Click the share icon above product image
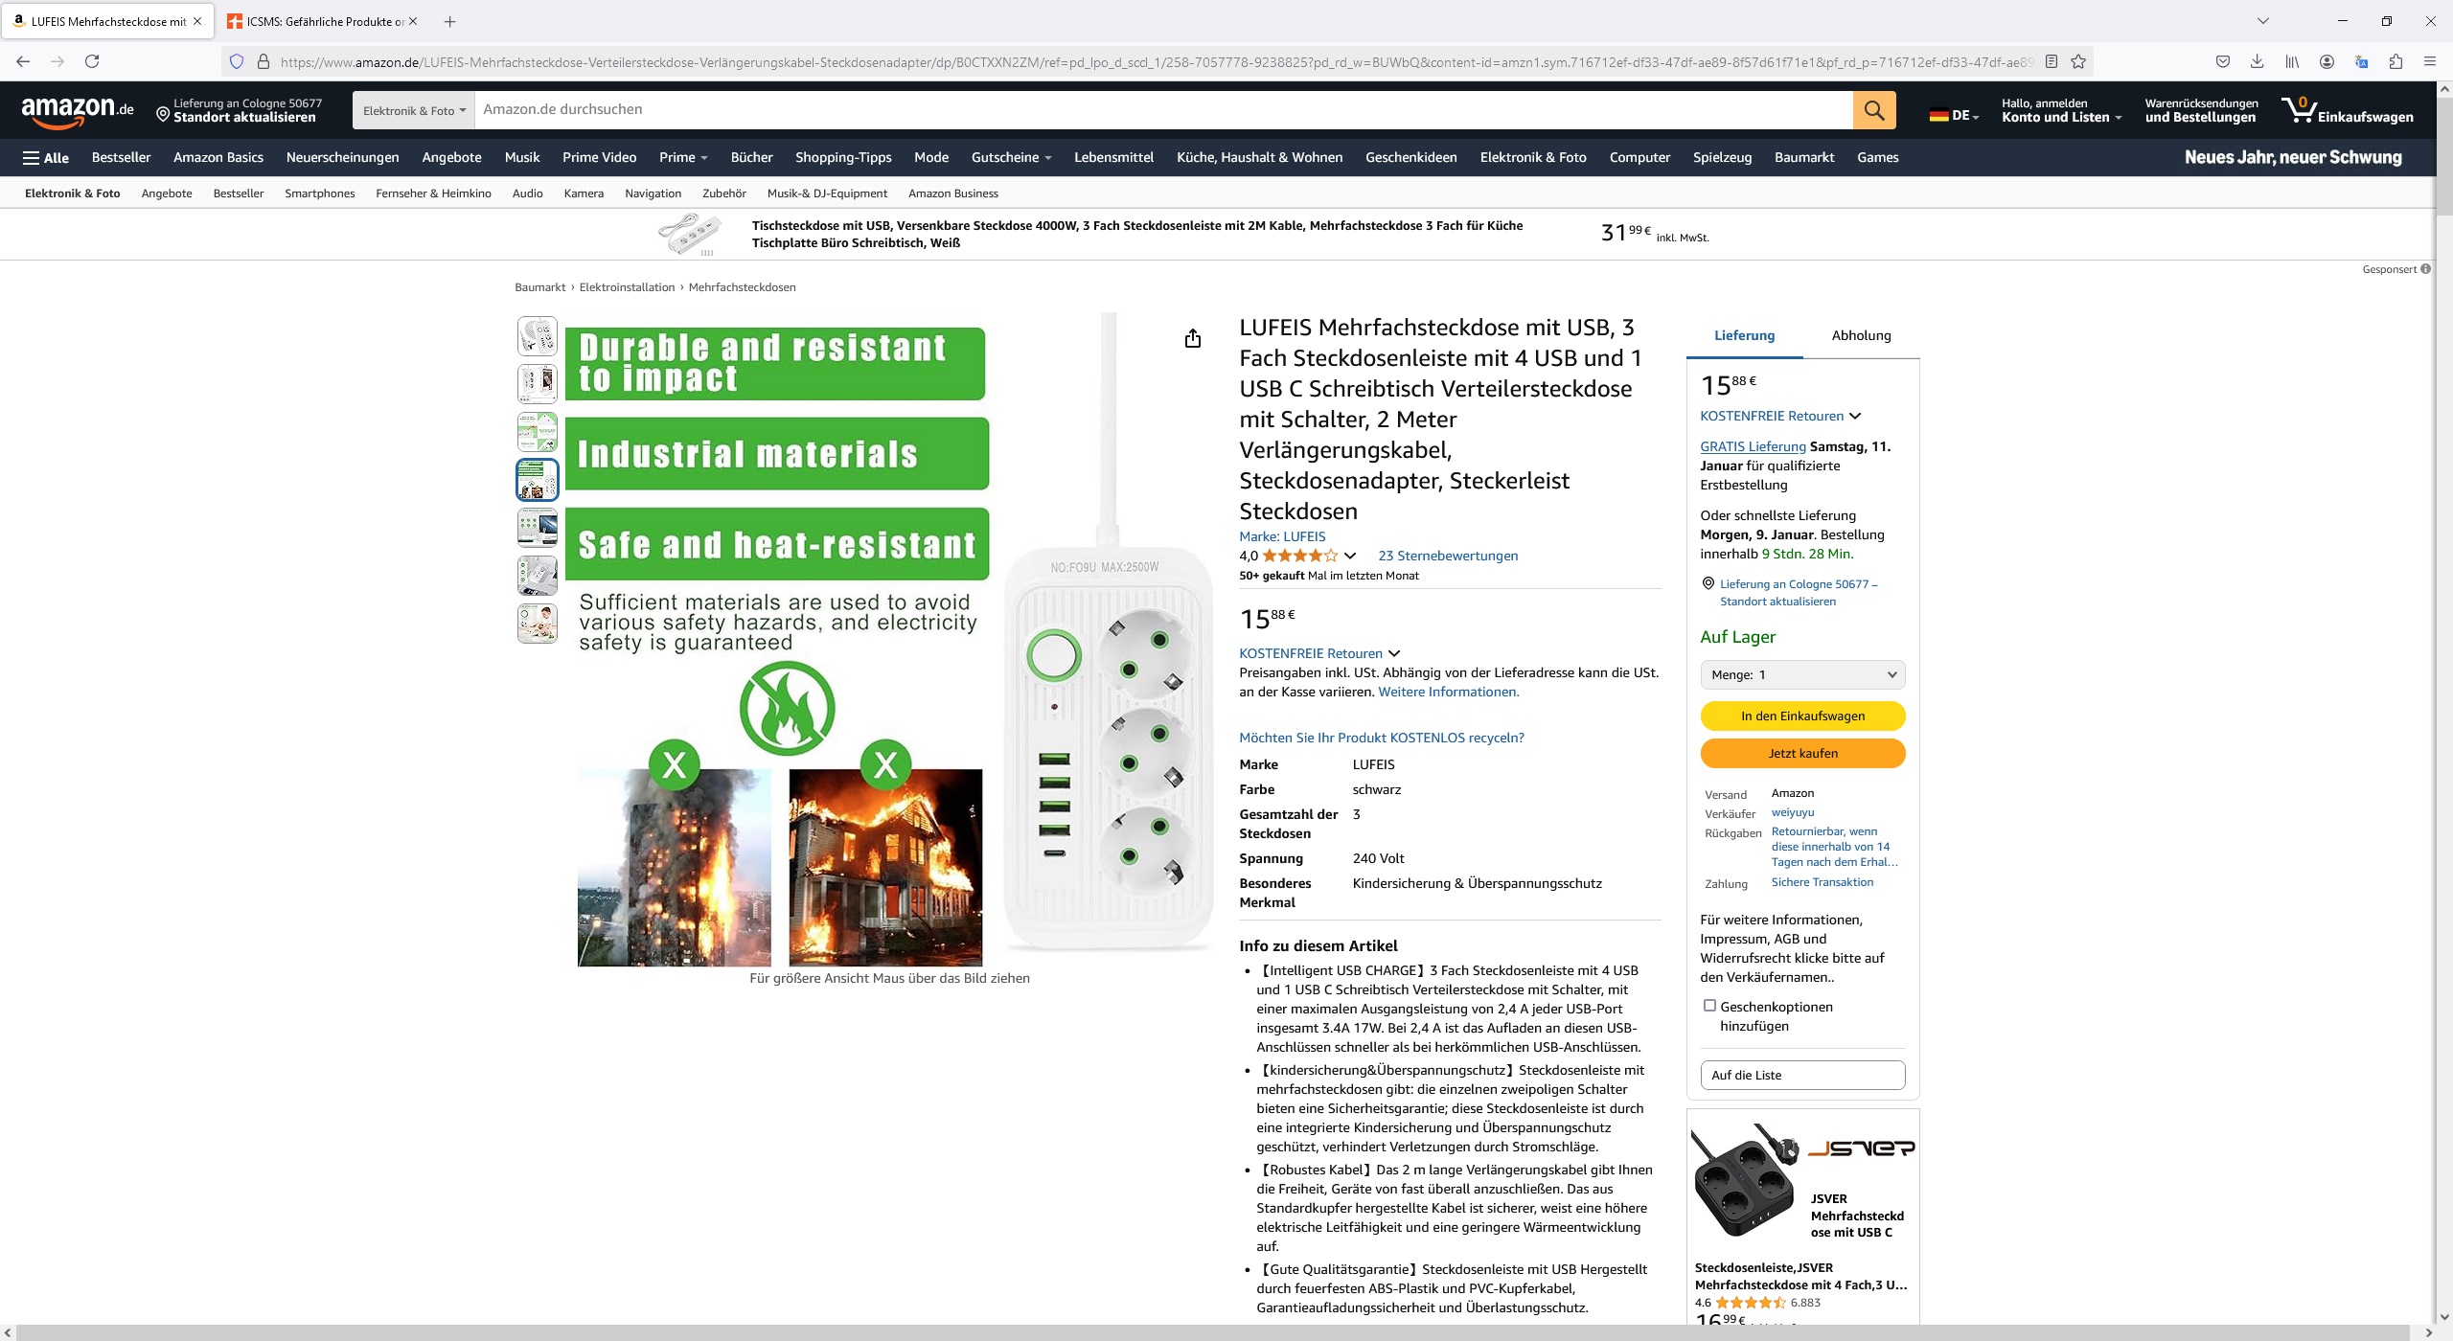The image size is (2453, 1341). coord(1192,338)
